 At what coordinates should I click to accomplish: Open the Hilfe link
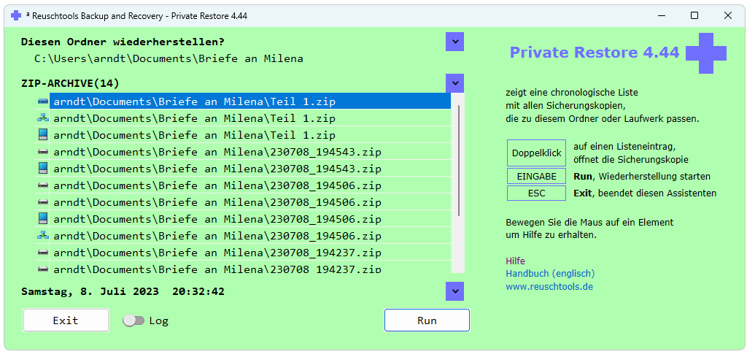coord(515,261)
